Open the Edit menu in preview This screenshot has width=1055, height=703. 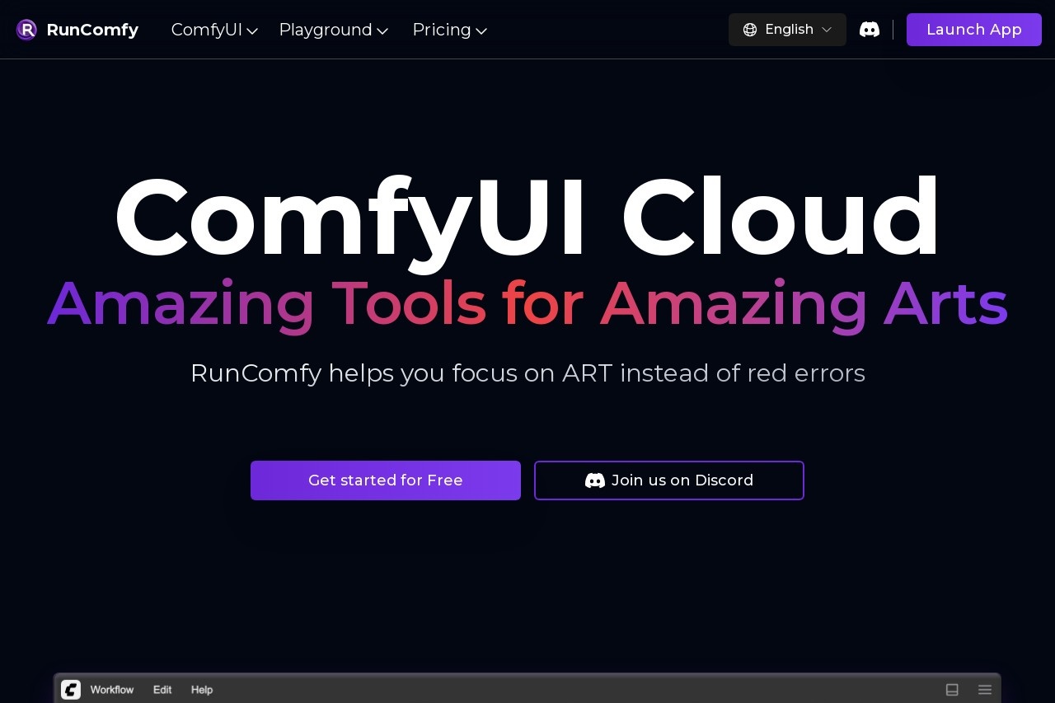point(162,690)
